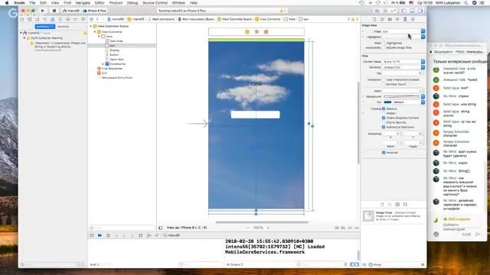Expand the Constraints outline item
490x275 pixels.
[103, 64]
